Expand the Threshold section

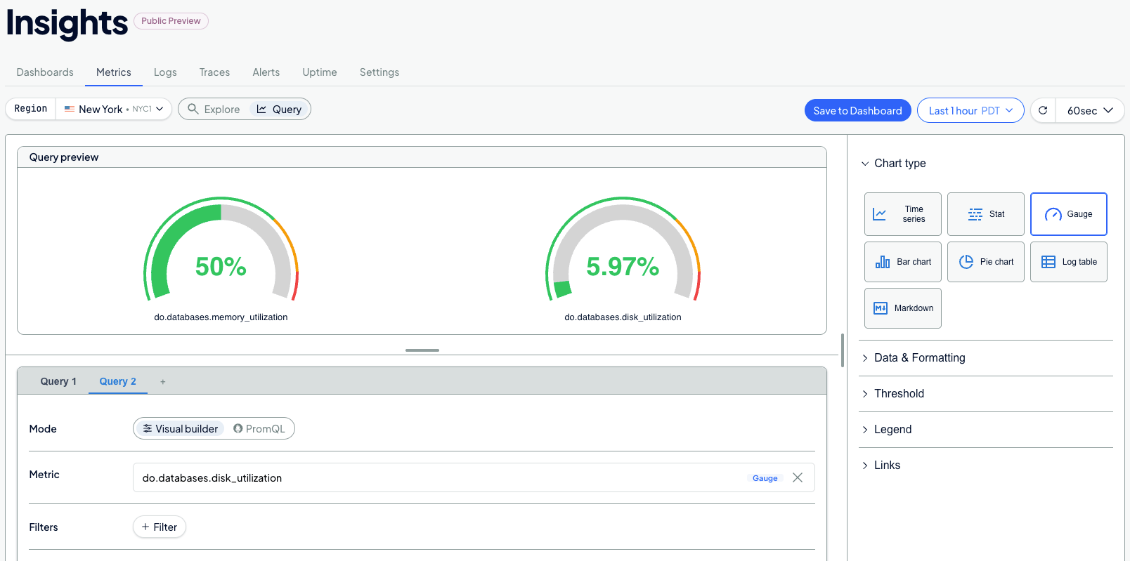(892, 394)
